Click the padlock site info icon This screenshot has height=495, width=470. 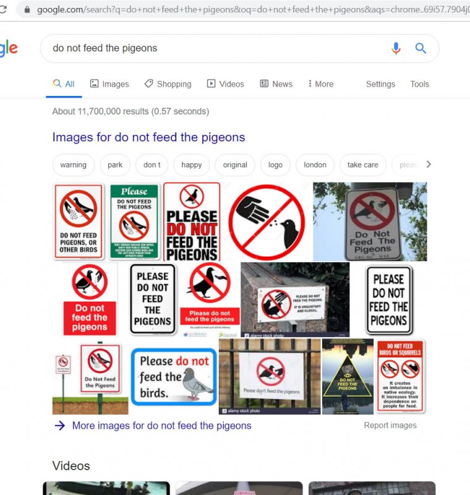pyautogui.click(x=27, y=10)
